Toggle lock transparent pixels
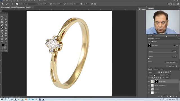180x101 pixels. click(152, 78)
